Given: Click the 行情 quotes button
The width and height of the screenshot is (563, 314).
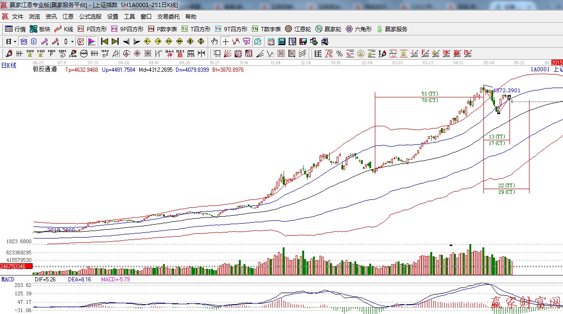Looking at the screenshot, I should [15, 29].
